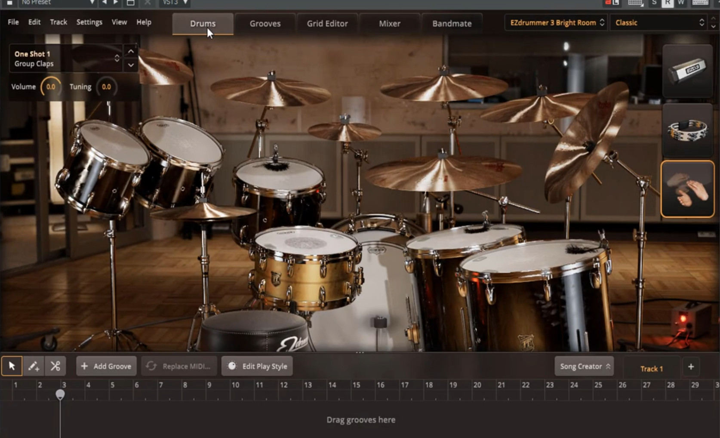Image resolution: width=720 pixels, height=438 pixels.
Task: Open the Track menu
Action: (x=58, y=22)
